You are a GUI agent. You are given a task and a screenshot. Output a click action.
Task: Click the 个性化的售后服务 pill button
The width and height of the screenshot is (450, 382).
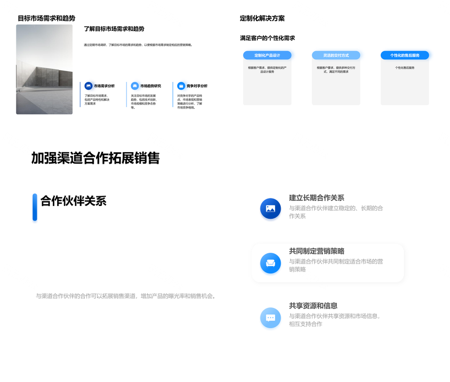click(405, 55)
